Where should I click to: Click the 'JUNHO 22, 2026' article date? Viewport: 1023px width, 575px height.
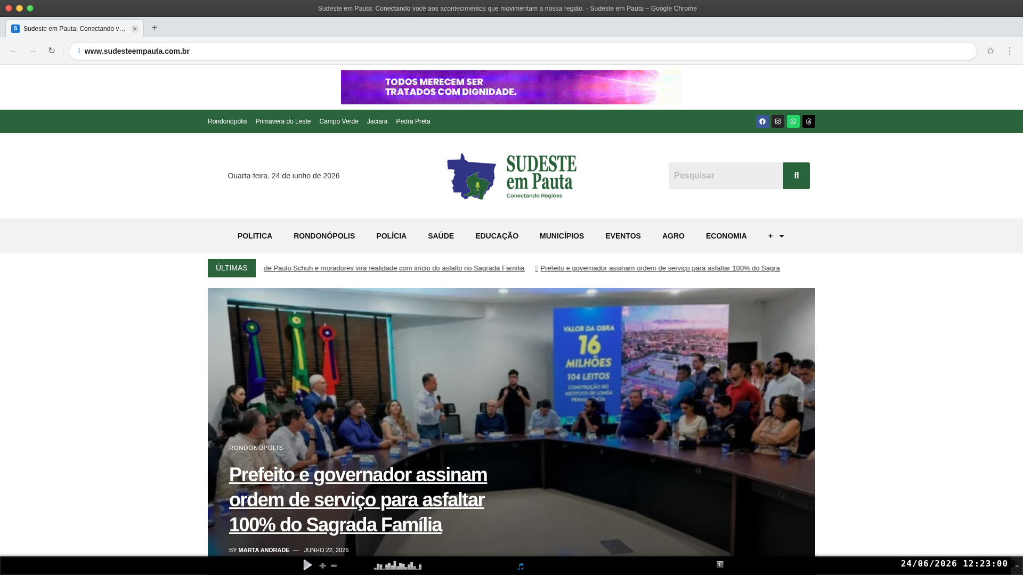pos(326,550)
